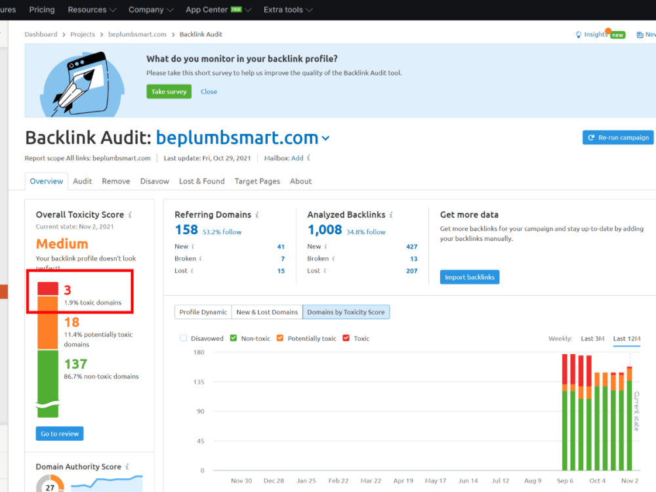
Task: Show the Profile Dynamic chart
Action: coord(203,312)
